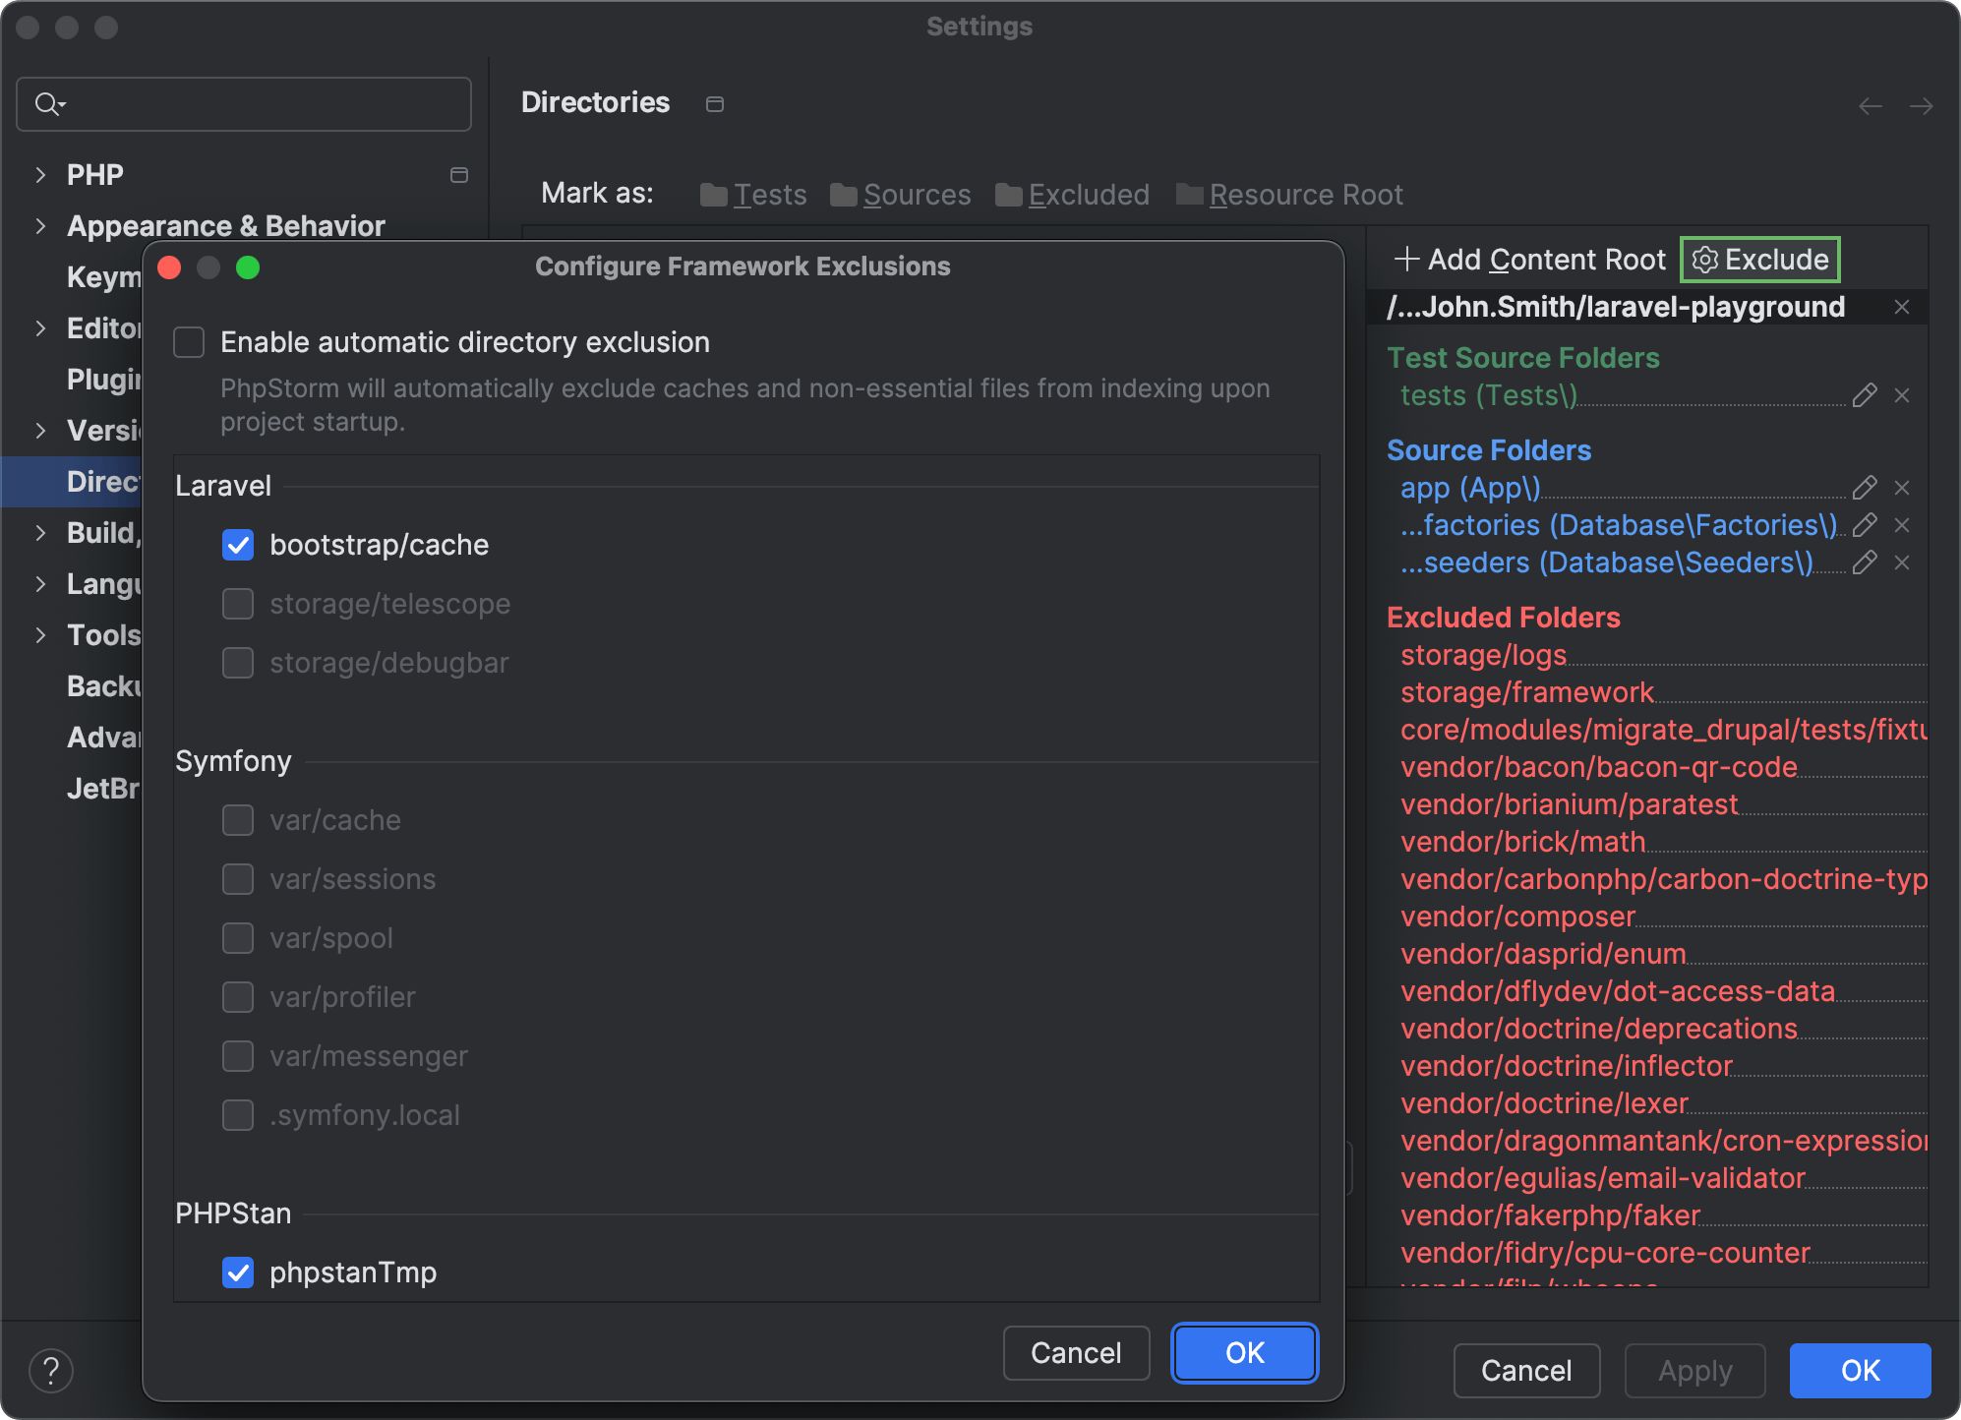Enable automatic directory exclusion
This screenshot has height=1420, width=1961.
pyautogui.click(x=188, y=341)
